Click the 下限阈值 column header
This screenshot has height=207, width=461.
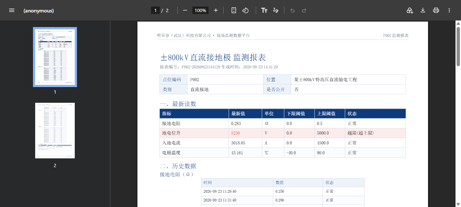tap(299, 114)
